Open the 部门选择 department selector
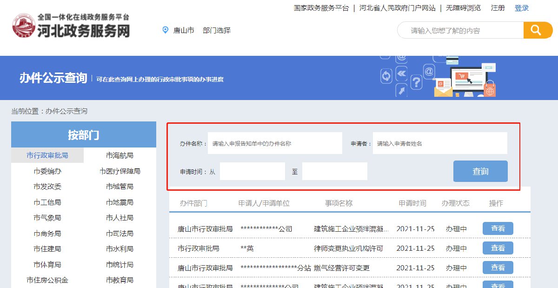This screenshot has height=288, width=558. pyautogui.click(x=217, y=30)
